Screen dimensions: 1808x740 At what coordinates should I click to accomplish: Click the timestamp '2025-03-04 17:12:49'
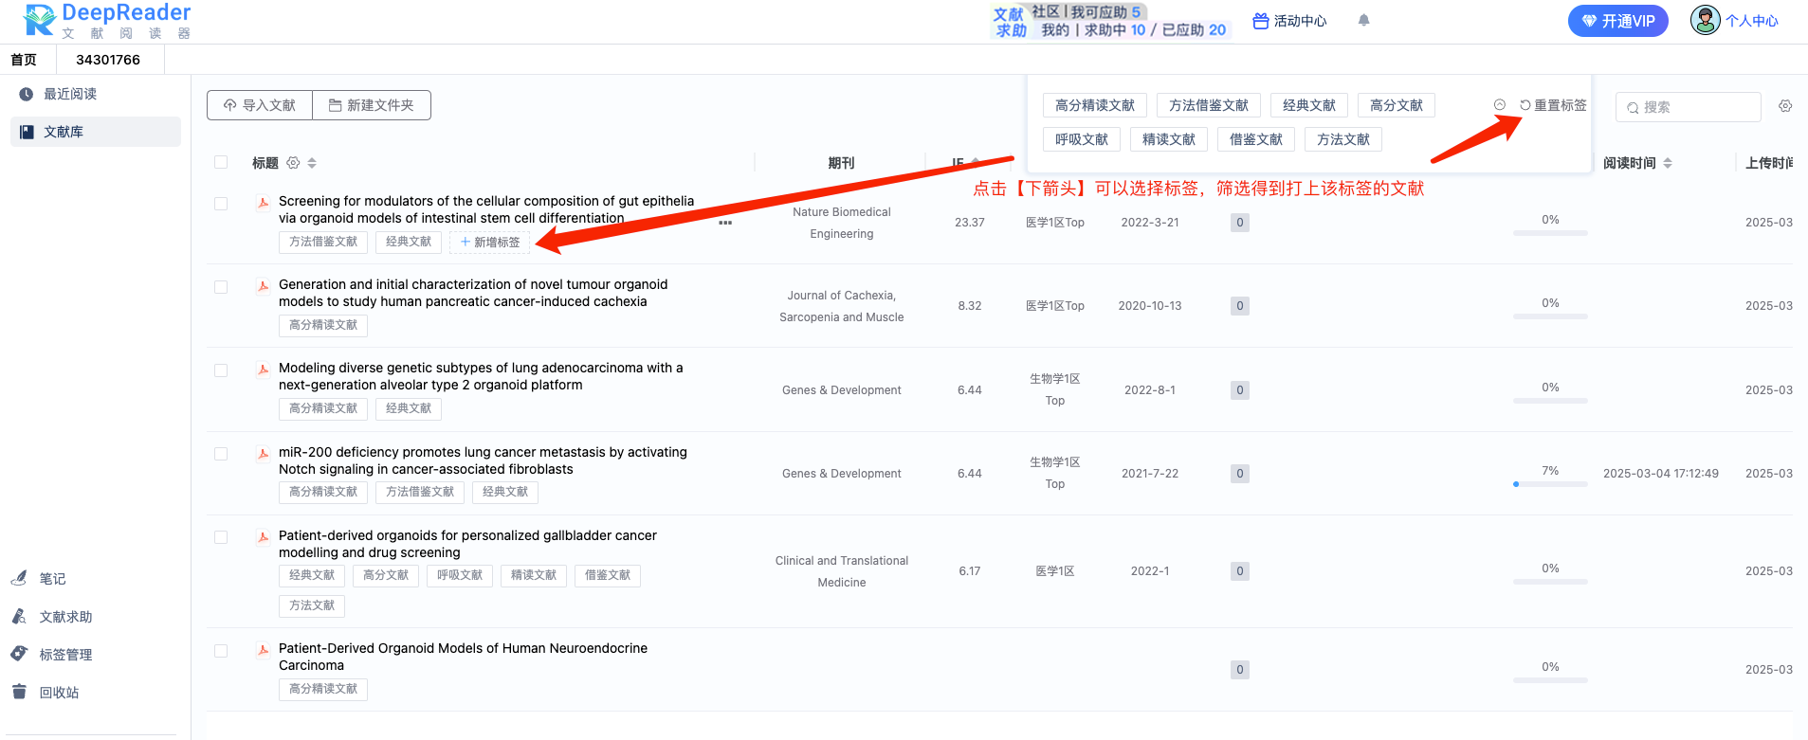click(x=1661, y=474)
